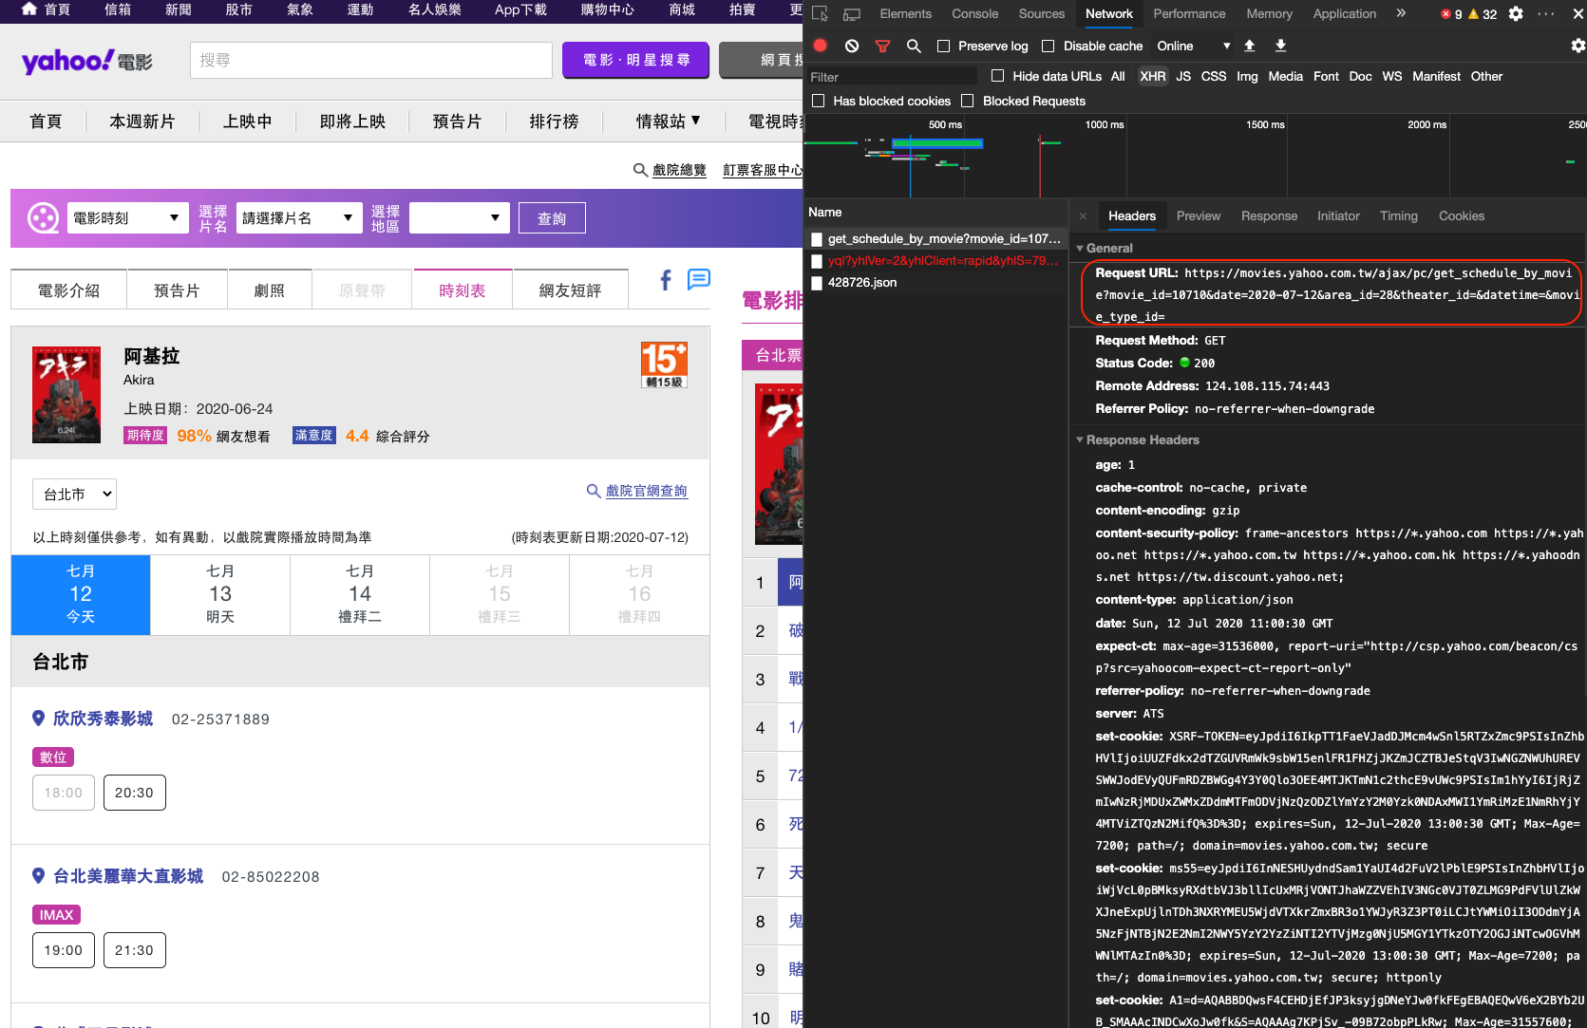Open Network panel settings gear

pyautogui.click(x=1578, y=46)
